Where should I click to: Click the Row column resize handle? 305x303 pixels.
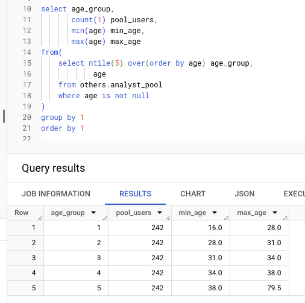click(x=40, y=217)
